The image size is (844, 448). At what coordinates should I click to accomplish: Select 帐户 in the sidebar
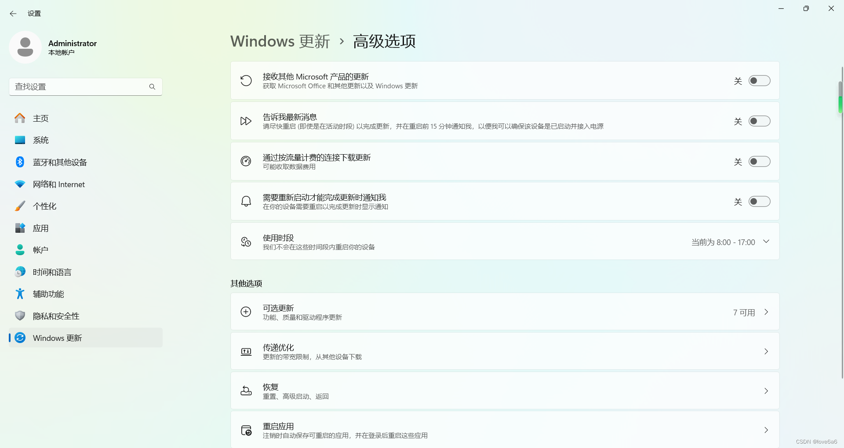[x=86, y=250]
